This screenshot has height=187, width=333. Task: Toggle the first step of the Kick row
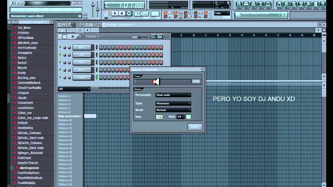pyautogui.click(x=101, y=47)
